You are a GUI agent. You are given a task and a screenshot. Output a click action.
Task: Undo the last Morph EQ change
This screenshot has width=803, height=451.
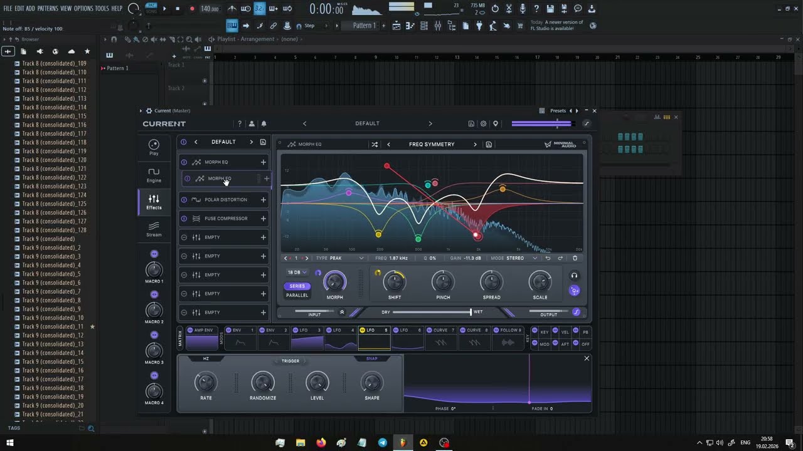coord(548,258)
